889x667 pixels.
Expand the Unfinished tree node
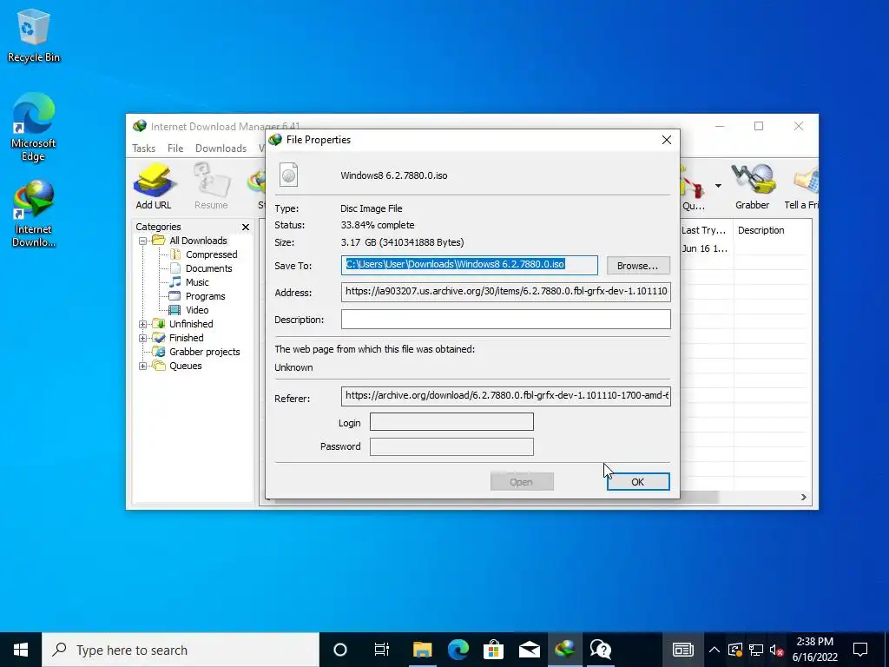pos(143,325)
